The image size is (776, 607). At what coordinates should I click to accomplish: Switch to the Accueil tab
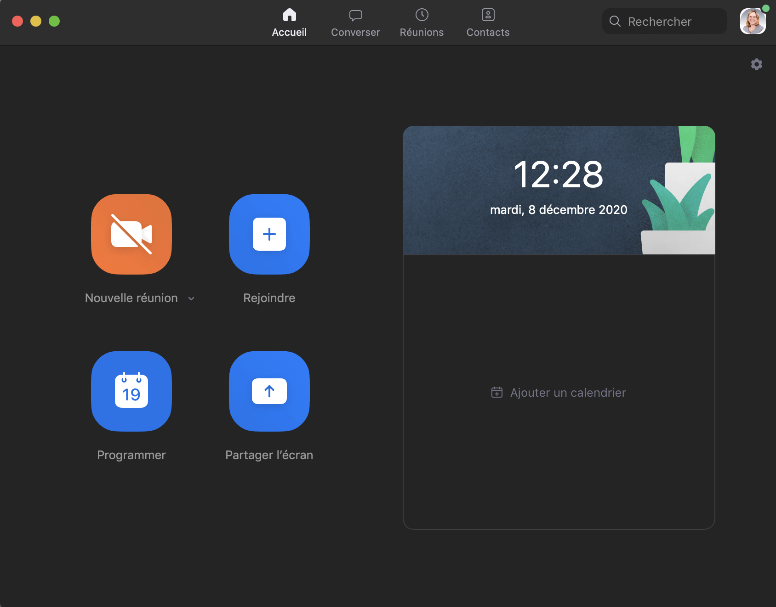coord(289,22)
